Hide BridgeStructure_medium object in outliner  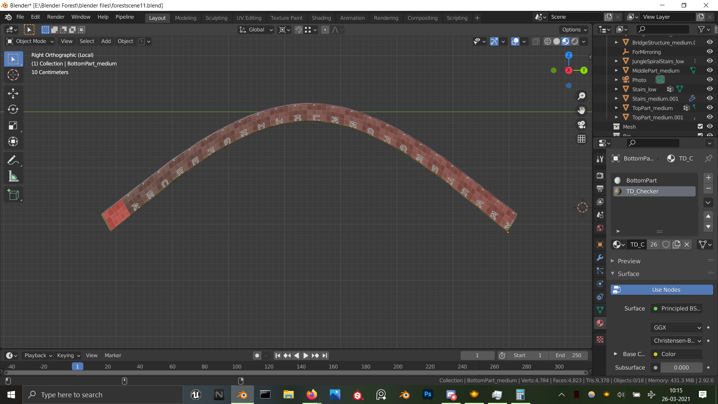(x=709, y=42)
